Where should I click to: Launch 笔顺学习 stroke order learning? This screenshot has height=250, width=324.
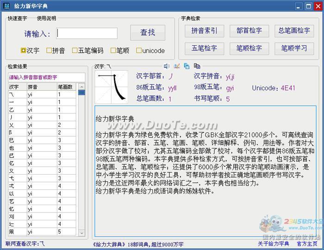(x=294, y=49)
